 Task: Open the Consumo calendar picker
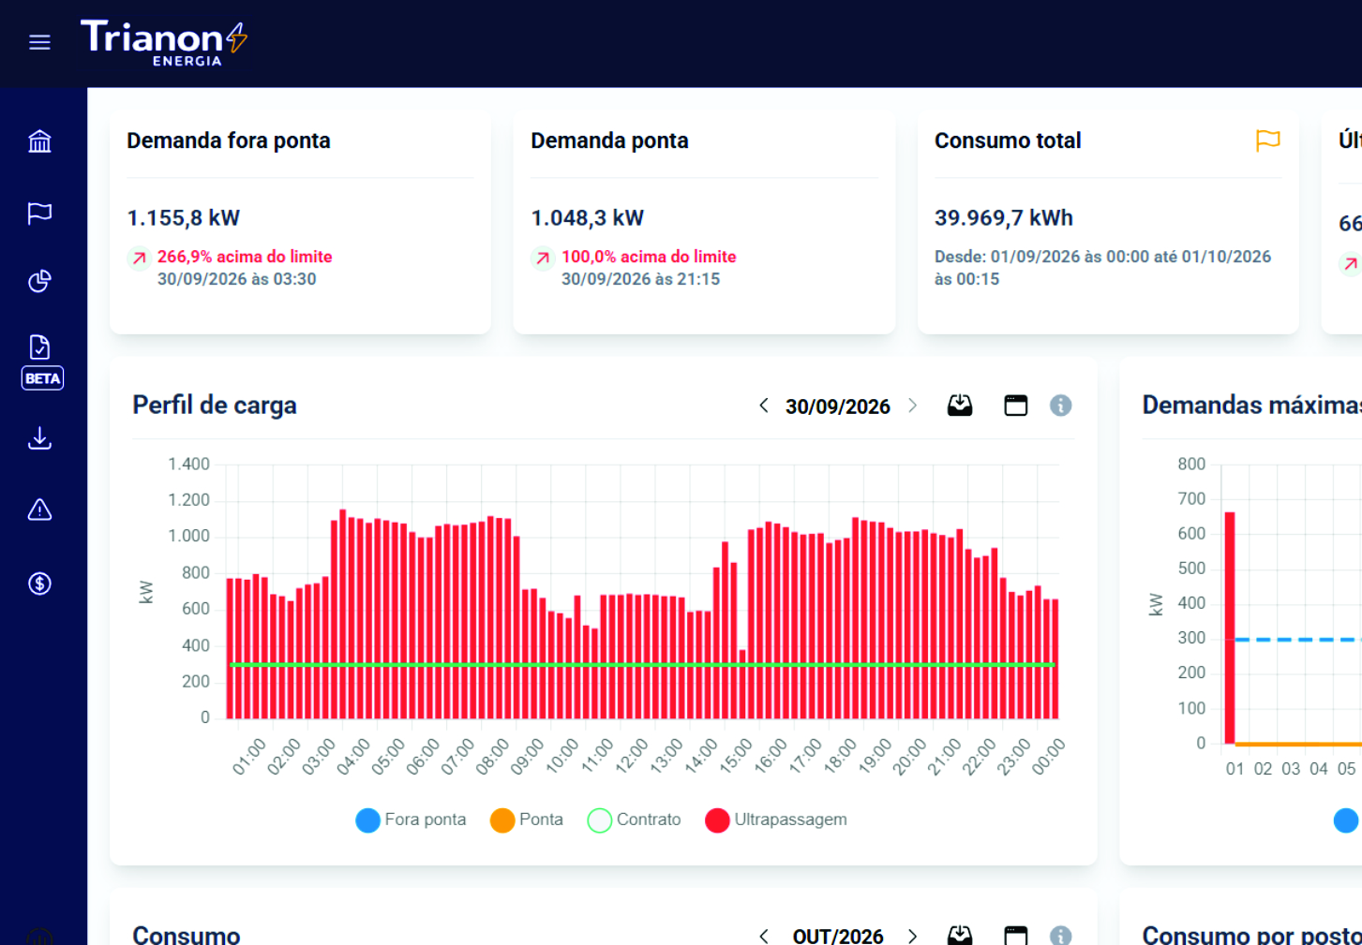(1016, 936)
